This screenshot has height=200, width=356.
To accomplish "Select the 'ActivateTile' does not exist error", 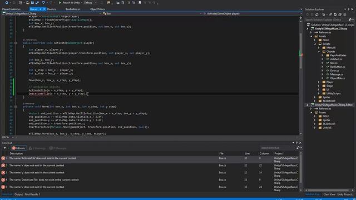I will pos(150,159).
